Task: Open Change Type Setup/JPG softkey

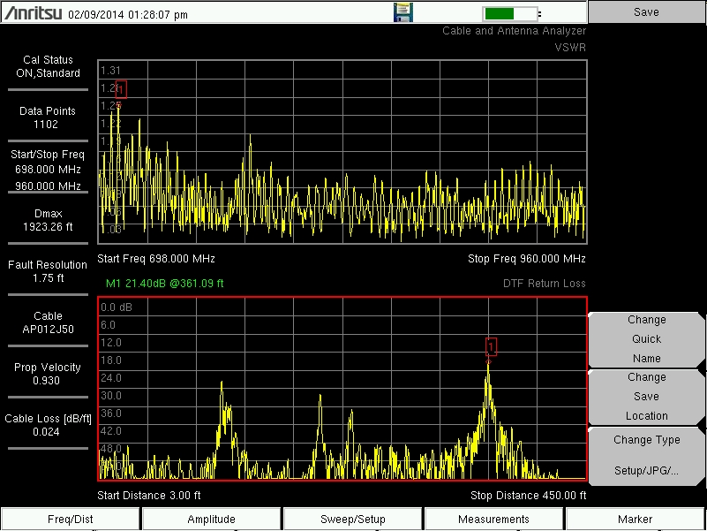Action: (647, 455)
